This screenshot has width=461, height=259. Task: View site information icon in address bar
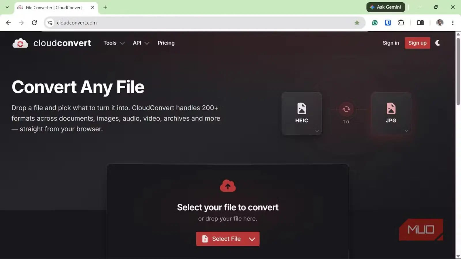50,23
